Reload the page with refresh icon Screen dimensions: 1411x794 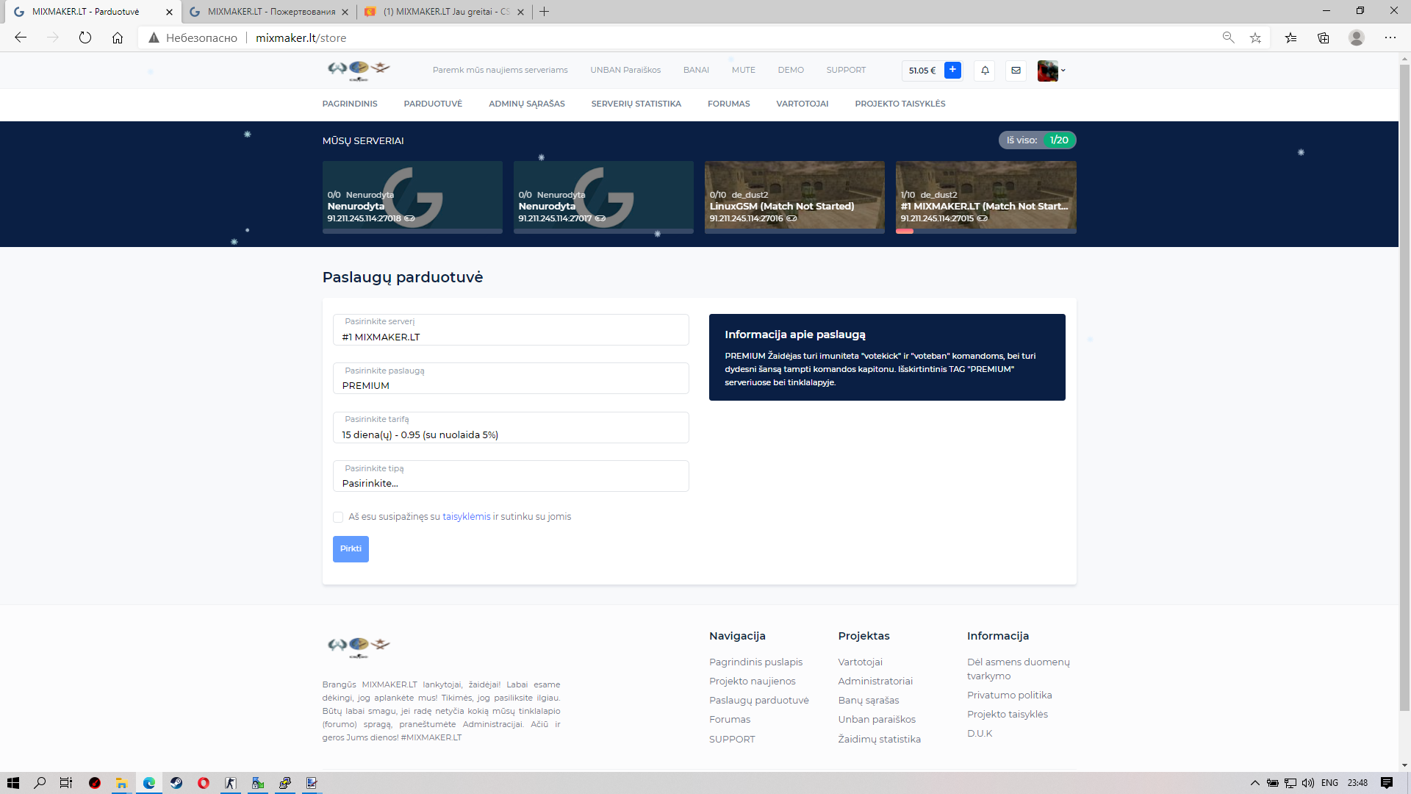coord(85,37)
